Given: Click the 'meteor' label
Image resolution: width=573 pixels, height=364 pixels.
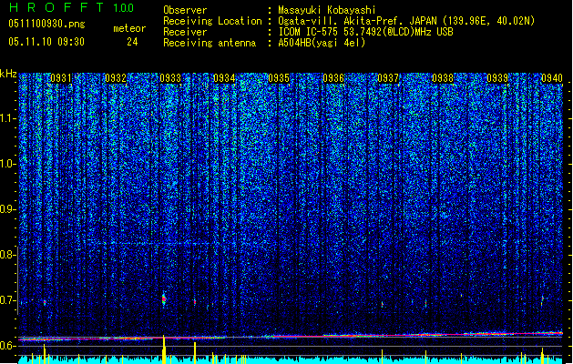Looking at the screenshot, I should click(x=129, y=28).
